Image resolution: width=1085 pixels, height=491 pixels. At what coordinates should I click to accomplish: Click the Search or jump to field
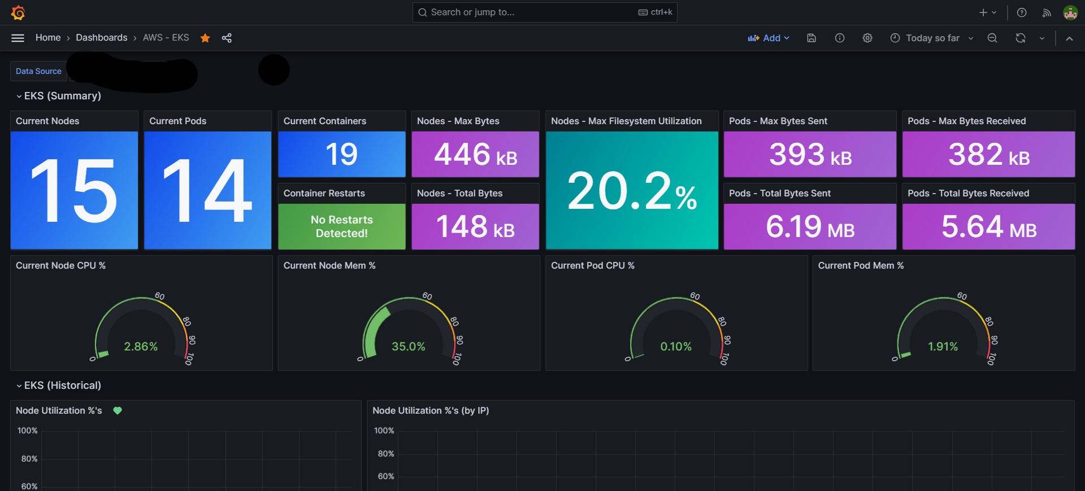click(x=545, y=12)
